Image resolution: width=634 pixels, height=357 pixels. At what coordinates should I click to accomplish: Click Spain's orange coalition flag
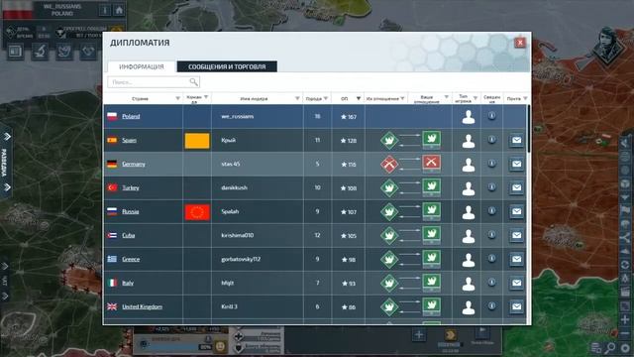(197, 141)
